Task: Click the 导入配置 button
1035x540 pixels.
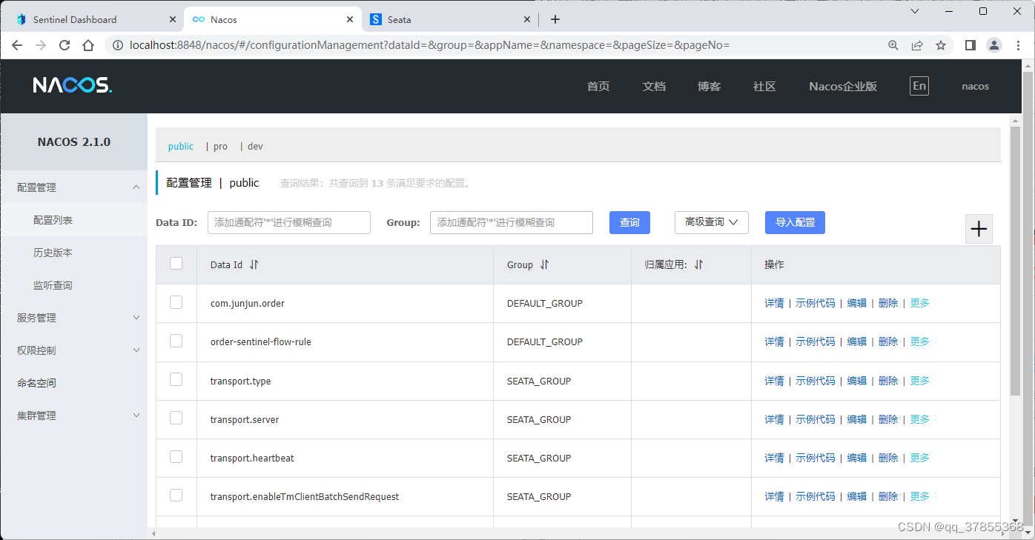Action: tap(795, 222)
